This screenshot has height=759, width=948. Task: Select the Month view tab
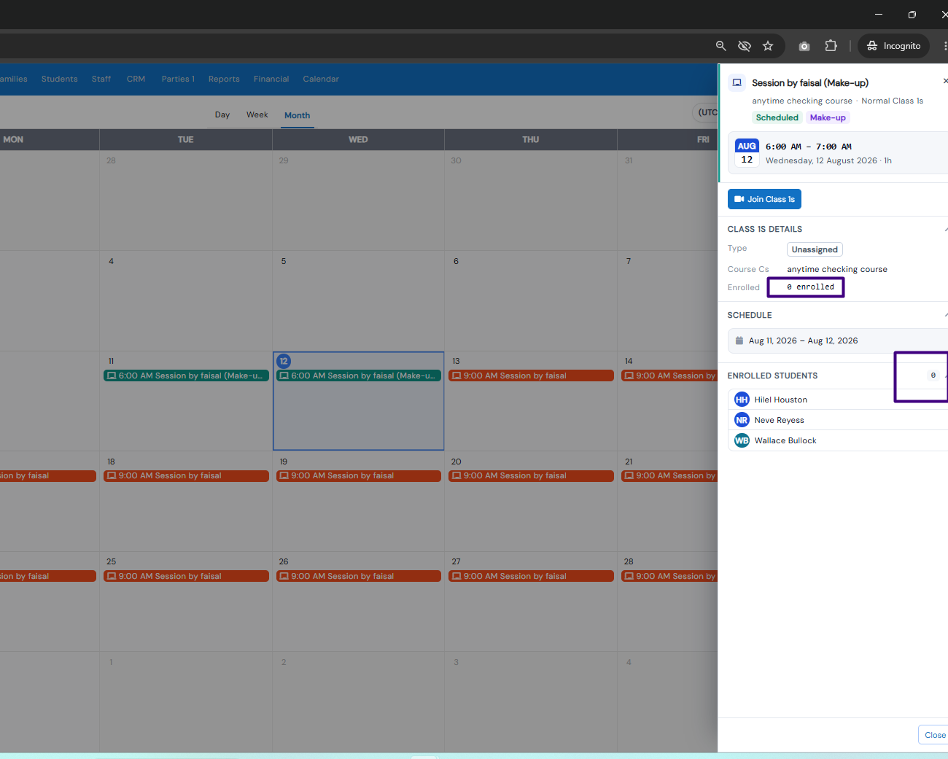(297, 115)
